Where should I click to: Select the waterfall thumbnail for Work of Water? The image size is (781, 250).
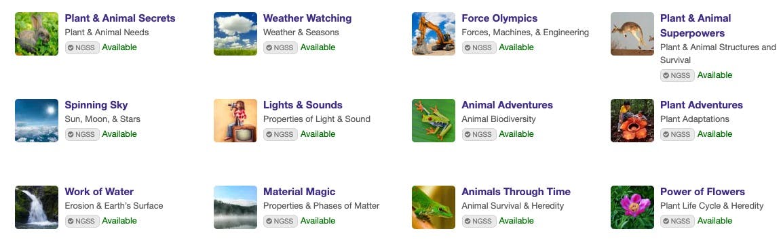point(37,207)
